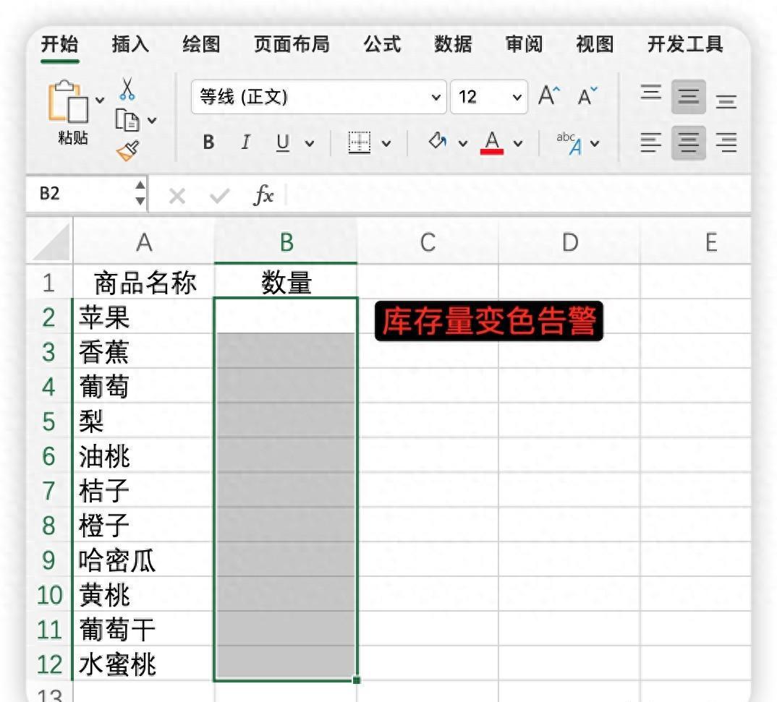Click cell 葡萄干
The width and height of the screenshot is (777, 702).
pyautogui.click(x=144, y=629)
